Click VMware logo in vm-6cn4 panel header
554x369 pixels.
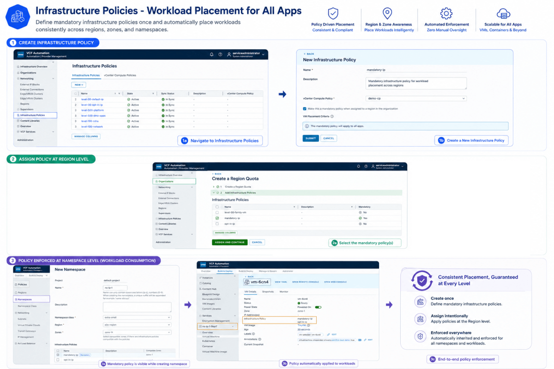pos(203,265)
